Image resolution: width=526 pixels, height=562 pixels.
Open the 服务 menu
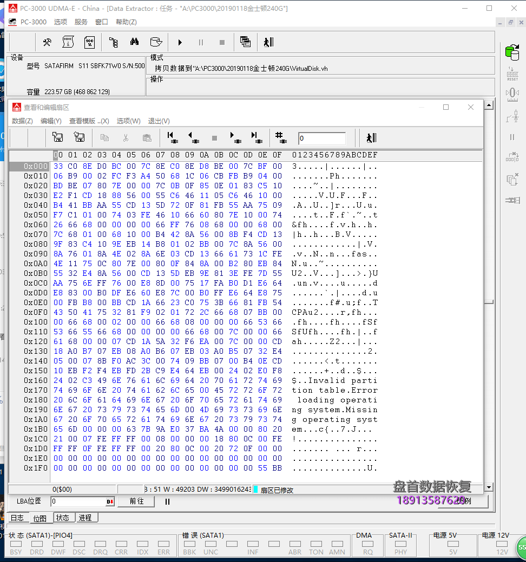pos(81,22)
